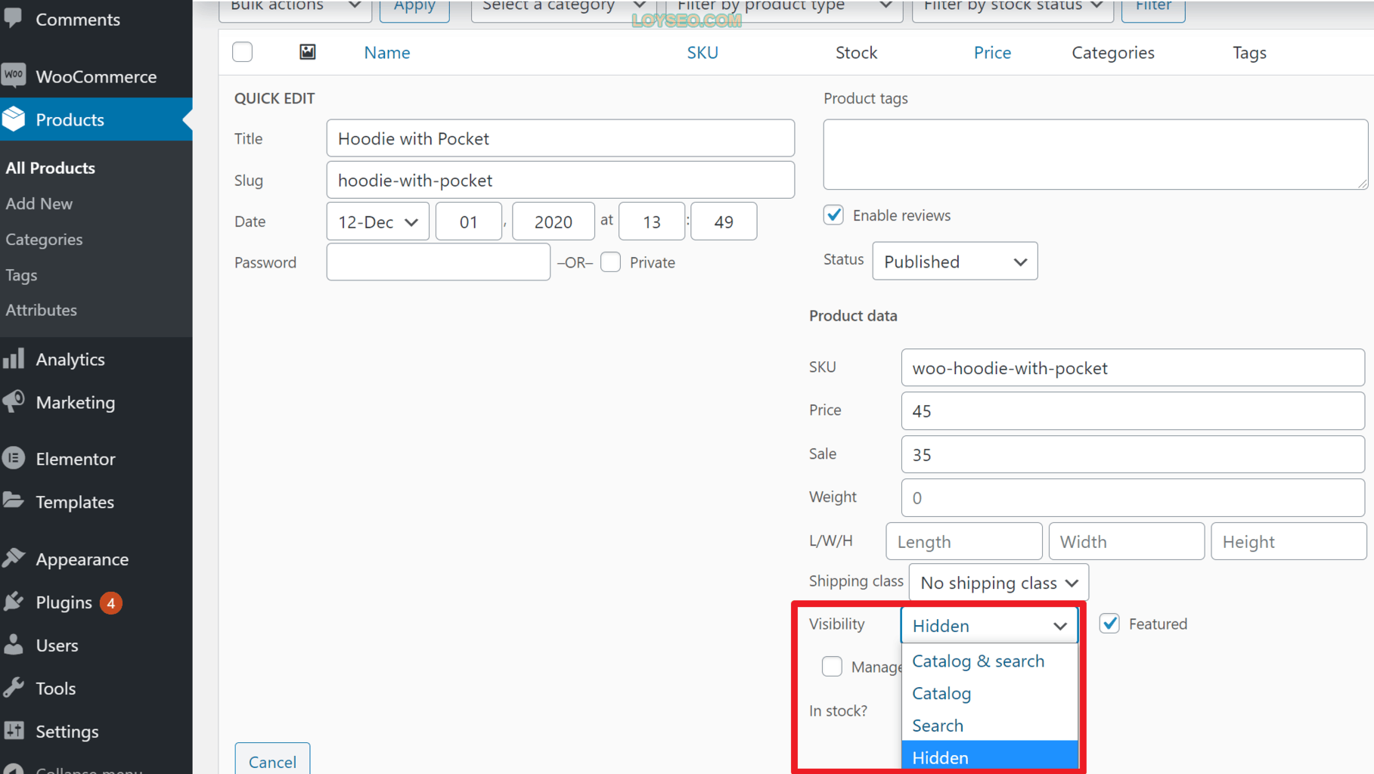
Task: Toggle the select-all products checkbox
Action: pos(242,52)
